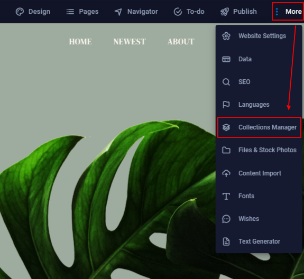
Task: Open Files & Stock Photos
Action: pos(259,150)
